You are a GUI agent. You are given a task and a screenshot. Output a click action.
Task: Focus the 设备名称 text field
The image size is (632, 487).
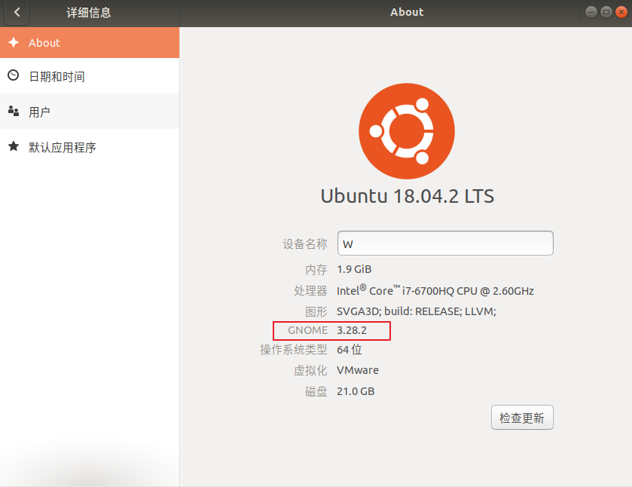click(445, 244)
